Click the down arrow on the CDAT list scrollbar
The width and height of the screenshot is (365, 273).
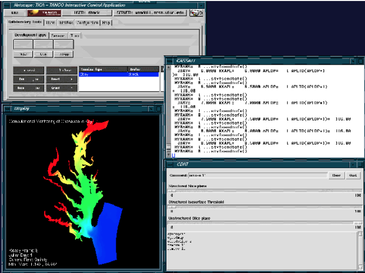[x=360, y=267]
